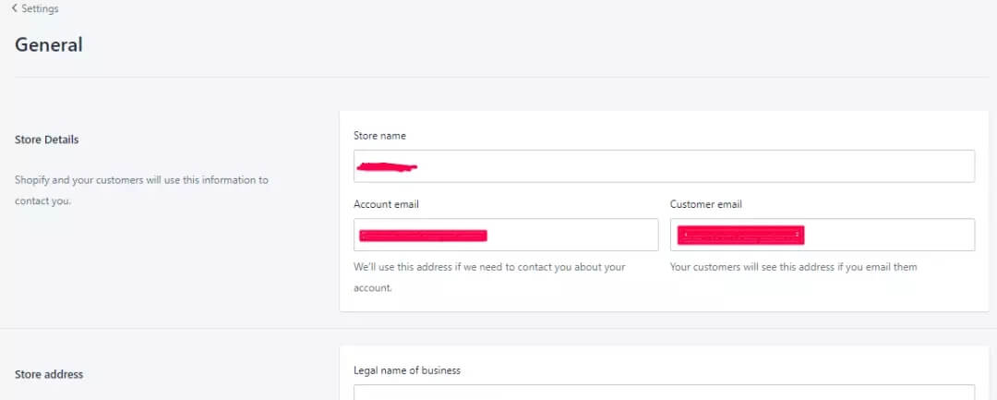Screen dimensions: 997x400
Task: Click the blank area right of store name
Action: pos(692,166)
